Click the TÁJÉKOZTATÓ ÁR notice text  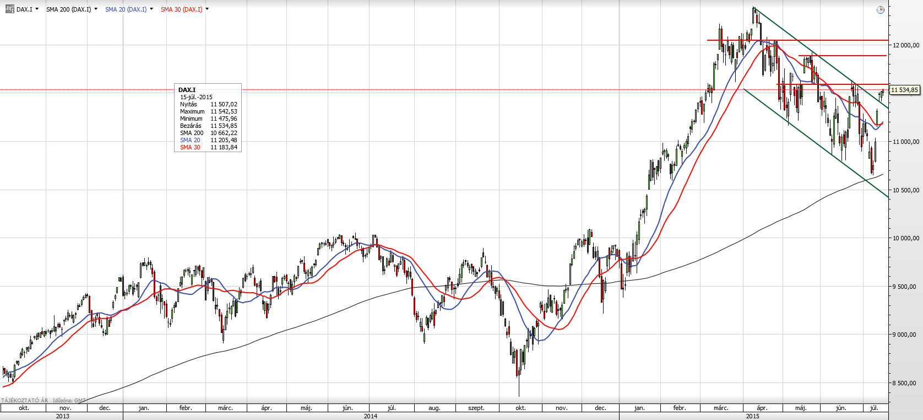25,400
